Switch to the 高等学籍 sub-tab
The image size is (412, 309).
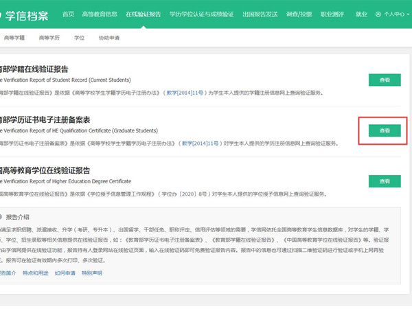14,39
